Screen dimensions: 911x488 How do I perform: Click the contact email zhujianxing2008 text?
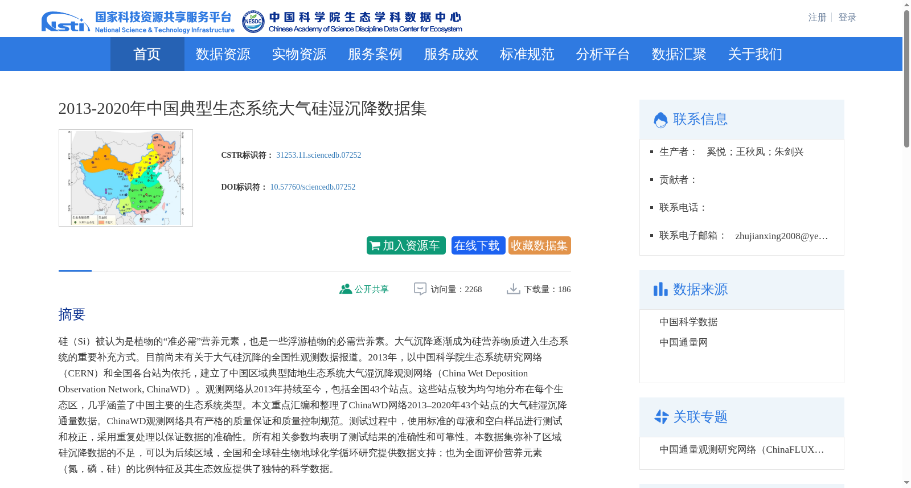pyautogui.click(x=782, y=236)
